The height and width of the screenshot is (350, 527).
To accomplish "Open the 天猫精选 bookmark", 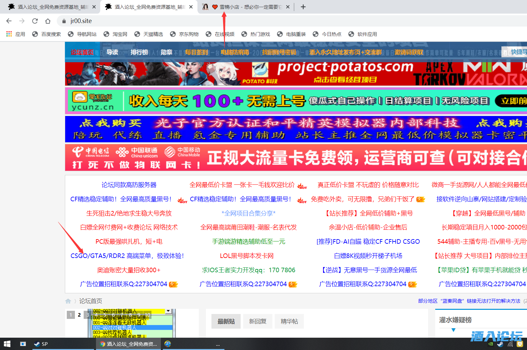I will 149,34.
